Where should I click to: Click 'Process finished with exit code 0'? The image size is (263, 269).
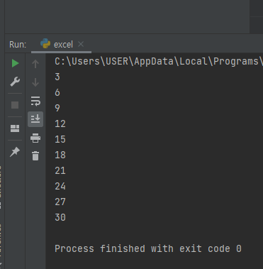click(x=148, y=249)
